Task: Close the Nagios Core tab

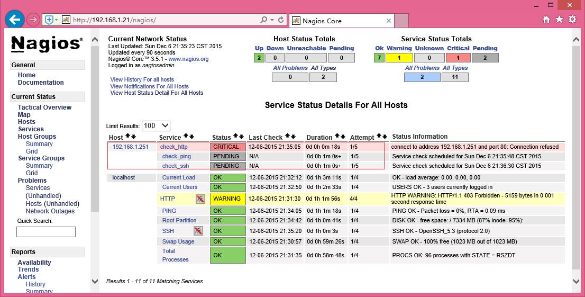Action: [388, 21]
